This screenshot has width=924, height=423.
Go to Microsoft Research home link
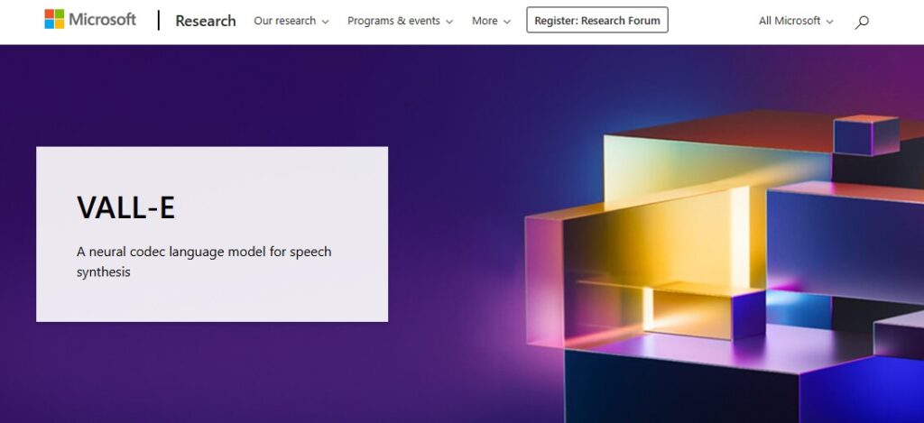206,21
